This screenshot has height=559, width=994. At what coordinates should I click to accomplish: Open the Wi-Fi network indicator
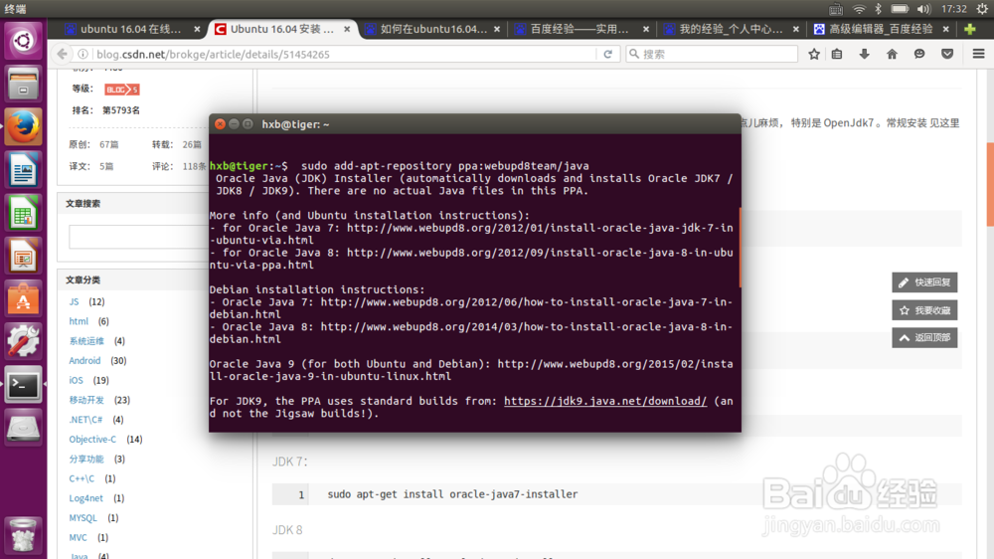coord(859,9)
